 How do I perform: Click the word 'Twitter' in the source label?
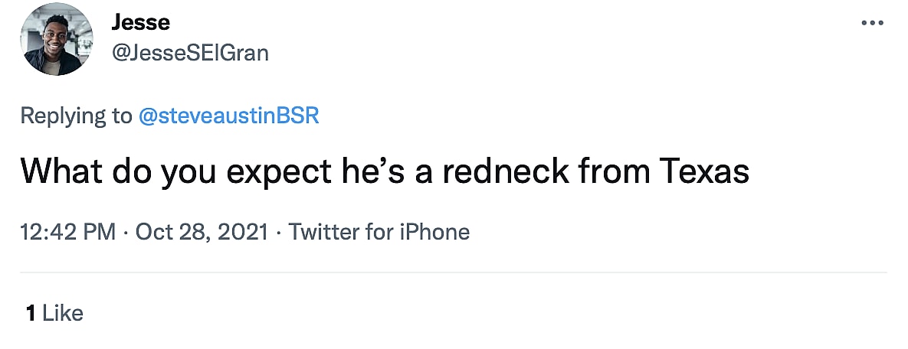click(323, 231)
